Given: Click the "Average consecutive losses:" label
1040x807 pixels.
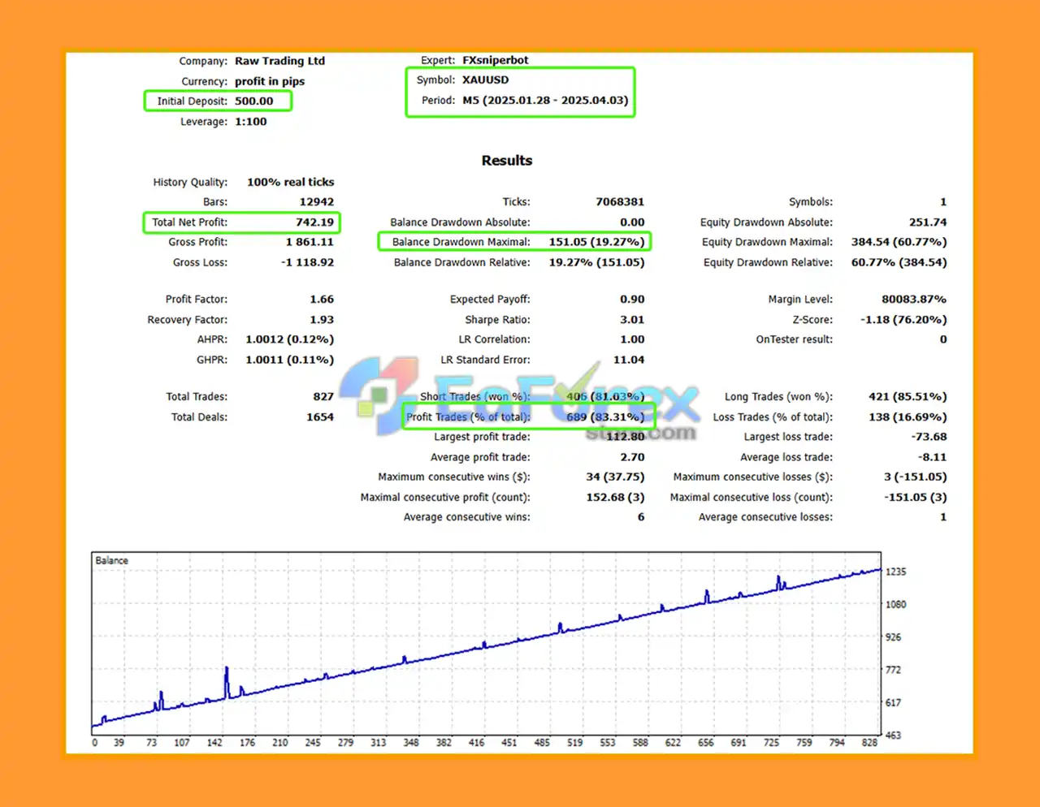Looking at the screenshot, I should tap(765, 517).
